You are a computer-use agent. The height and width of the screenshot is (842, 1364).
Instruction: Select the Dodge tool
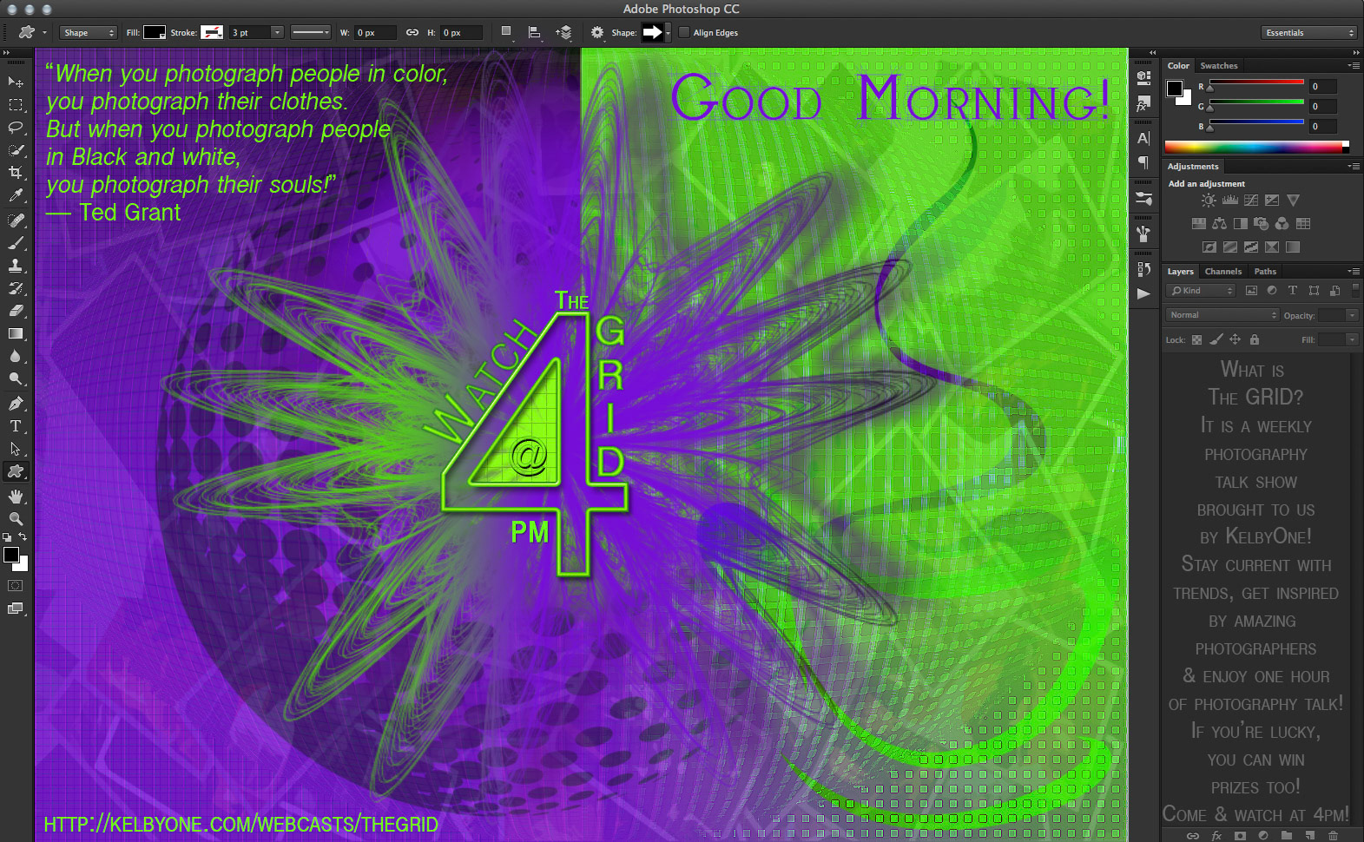[16, 378]
